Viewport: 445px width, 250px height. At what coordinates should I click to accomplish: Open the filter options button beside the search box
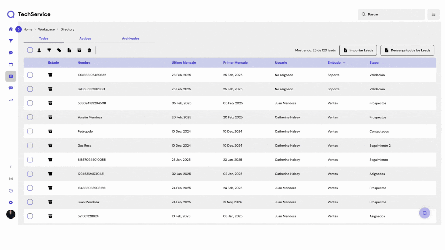(433, 14)
